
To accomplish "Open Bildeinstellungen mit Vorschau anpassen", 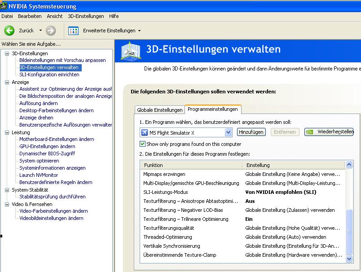I will (x=62, y=60).
